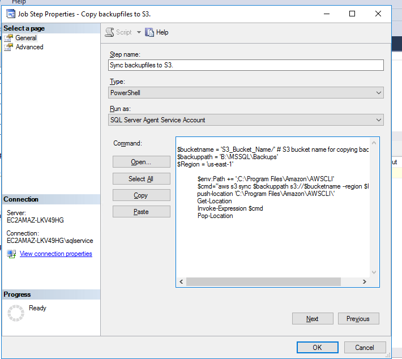
Task: Click the Script toolbar icon
Action: pyautogui.click(x=110, y=33)
